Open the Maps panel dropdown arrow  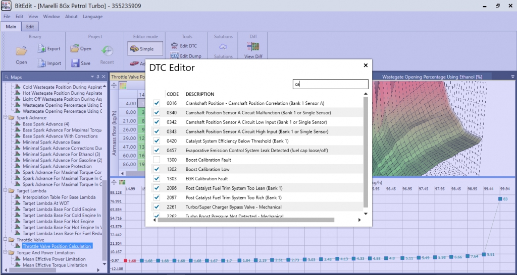click(x=92, y=77)
